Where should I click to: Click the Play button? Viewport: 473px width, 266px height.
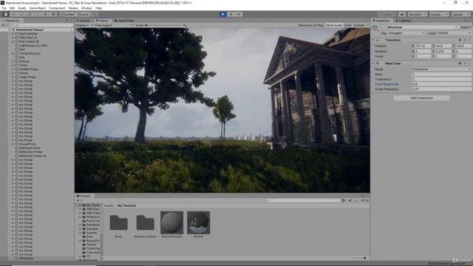[223, 15]
